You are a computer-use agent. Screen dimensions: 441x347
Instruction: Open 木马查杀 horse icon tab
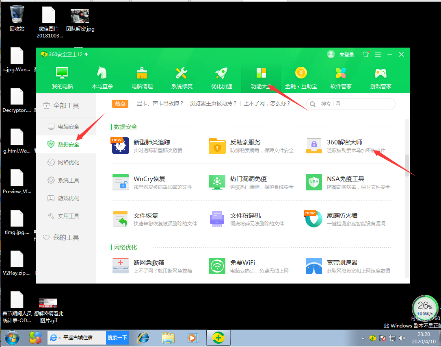[x=102, y=78]
